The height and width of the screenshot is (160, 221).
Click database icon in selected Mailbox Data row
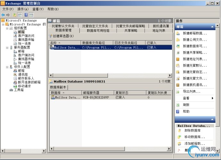pos(52,47)
